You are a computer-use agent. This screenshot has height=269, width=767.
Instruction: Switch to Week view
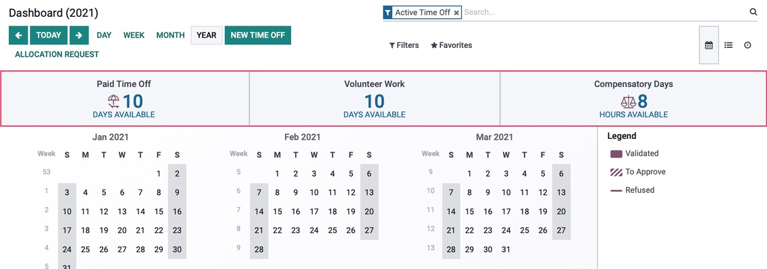tap(134, 35)
